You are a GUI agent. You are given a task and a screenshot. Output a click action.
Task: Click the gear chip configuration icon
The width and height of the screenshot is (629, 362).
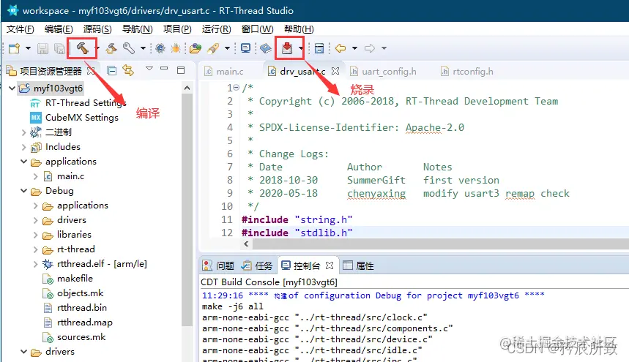click(160, 48)
